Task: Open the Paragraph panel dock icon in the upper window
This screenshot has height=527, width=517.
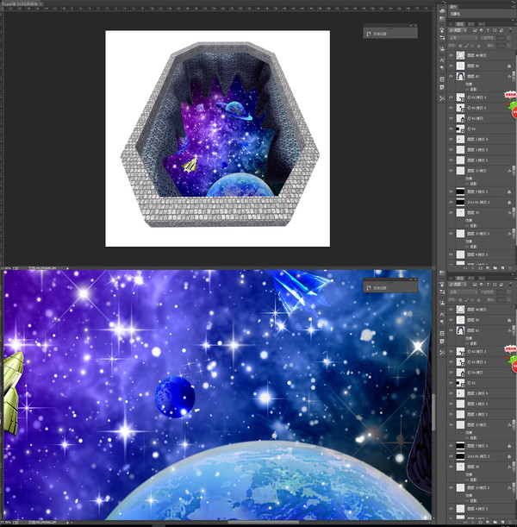Action: [442, 67]
